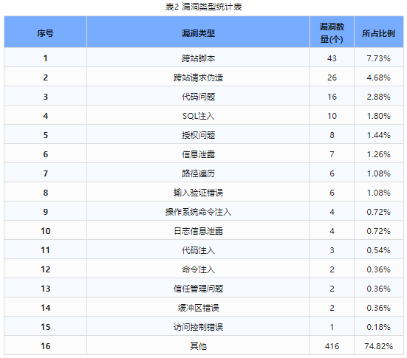
Task: Select the 路径遍历 cell
Action: tap(198, 173)
